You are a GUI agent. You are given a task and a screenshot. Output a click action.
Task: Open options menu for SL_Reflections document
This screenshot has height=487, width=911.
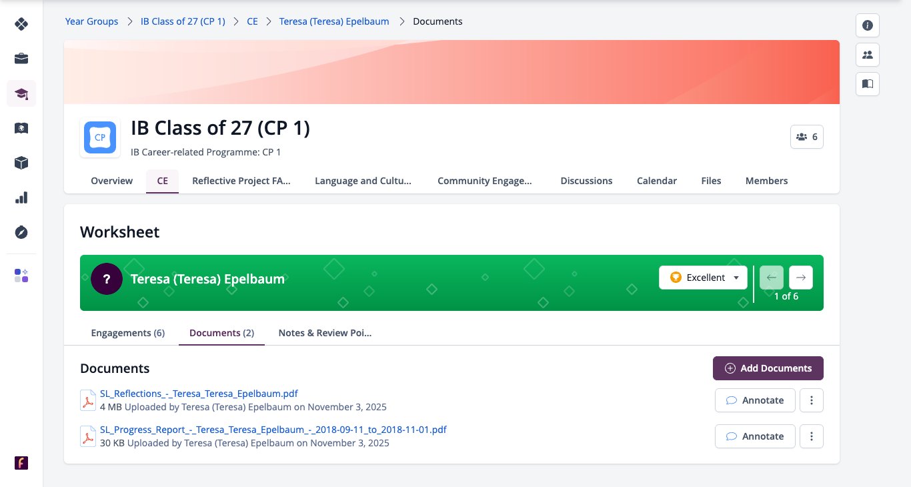point(812,400)
